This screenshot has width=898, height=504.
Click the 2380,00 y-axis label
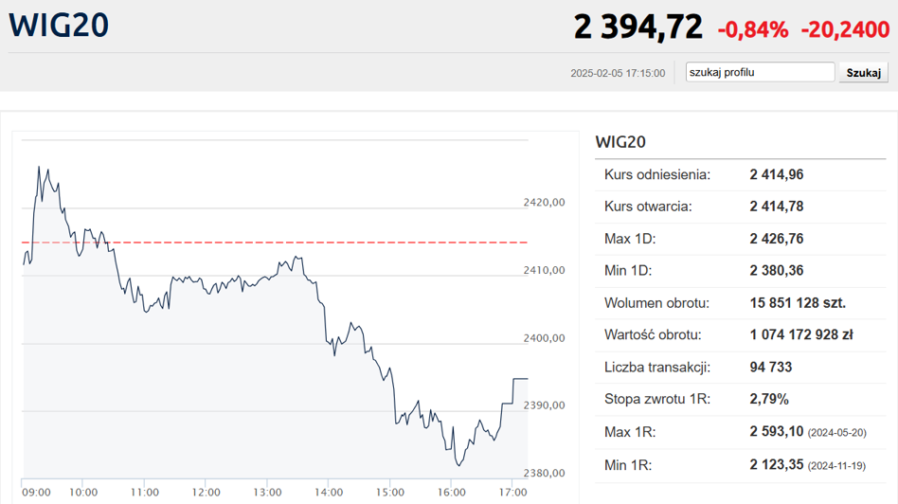(544, 473)
